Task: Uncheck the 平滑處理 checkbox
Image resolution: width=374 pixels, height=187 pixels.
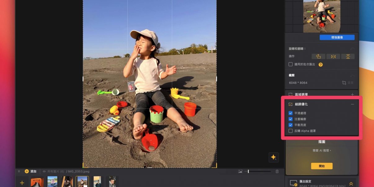Action: click(x=291, y=113)
